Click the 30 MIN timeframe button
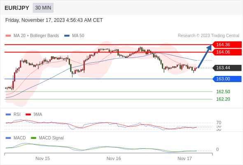This screenshot has width=243, height=165. click(x=43, y=8)
